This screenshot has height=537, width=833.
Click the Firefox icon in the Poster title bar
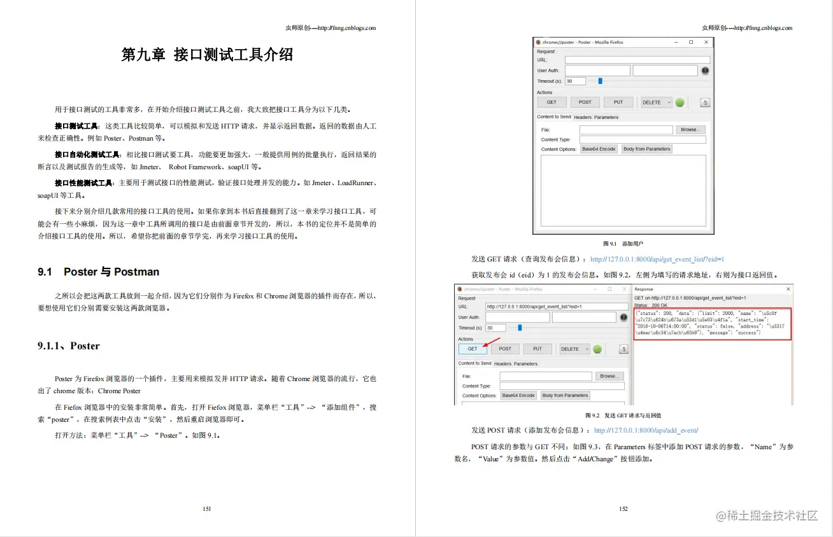(538, 42)
